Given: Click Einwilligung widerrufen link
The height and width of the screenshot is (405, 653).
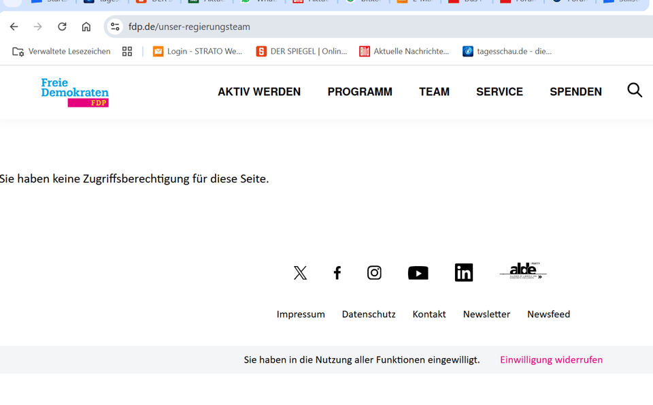Looking at the screenshot, I should point(551,359).
